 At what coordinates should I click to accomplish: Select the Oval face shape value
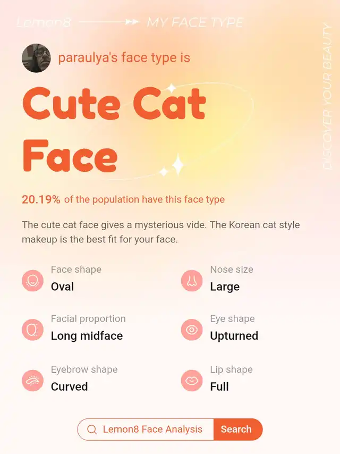tap(62, 287)
